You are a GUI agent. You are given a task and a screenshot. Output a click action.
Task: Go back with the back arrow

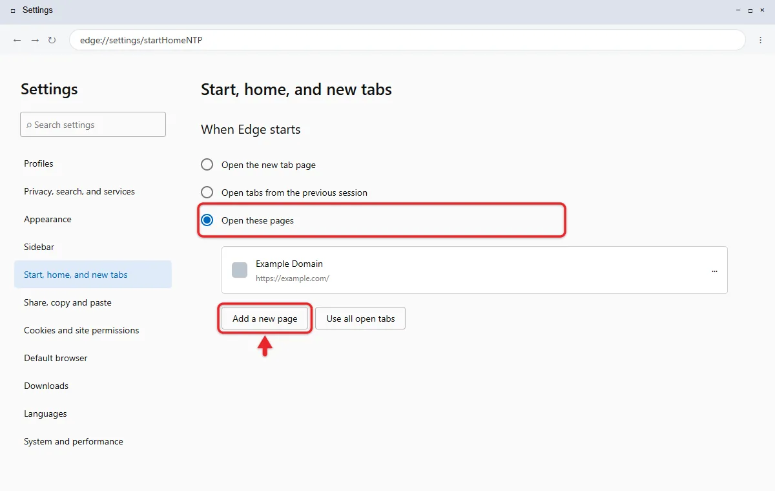click(17, 40)
